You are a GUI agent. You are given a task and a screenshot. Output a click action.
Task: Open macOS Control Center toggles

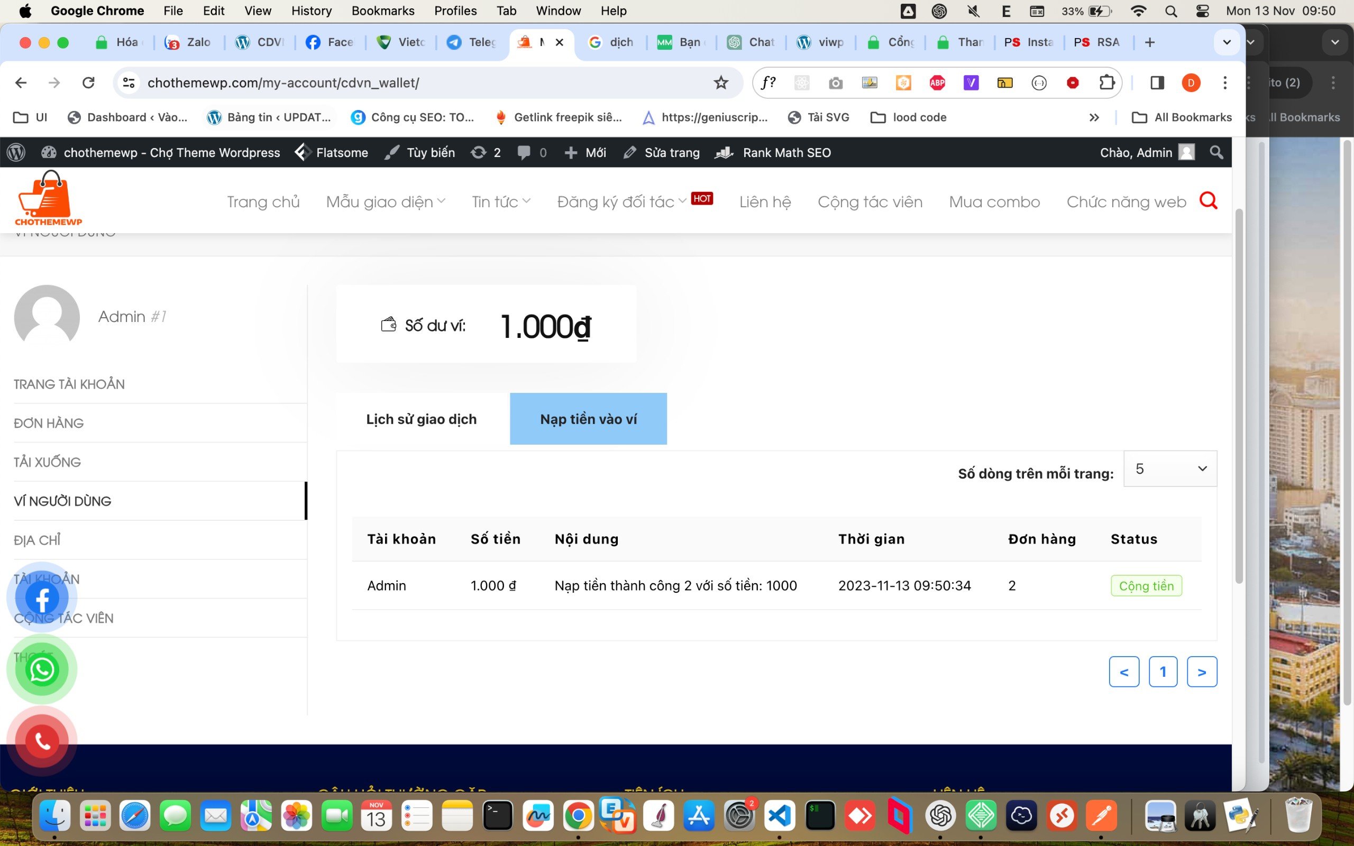tap(1202, 11)
